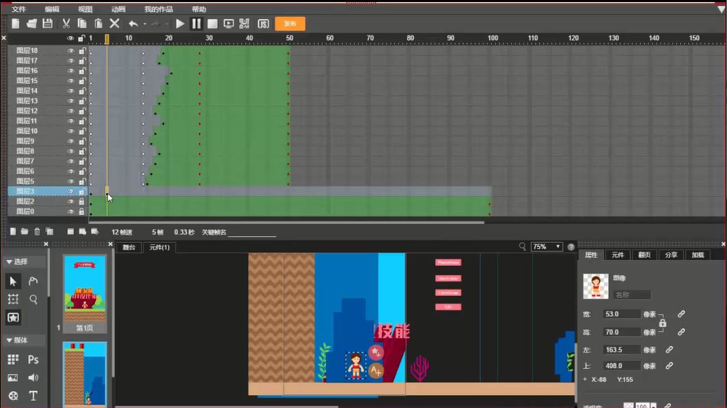Import a Ps file

click(x=33, y=360)
